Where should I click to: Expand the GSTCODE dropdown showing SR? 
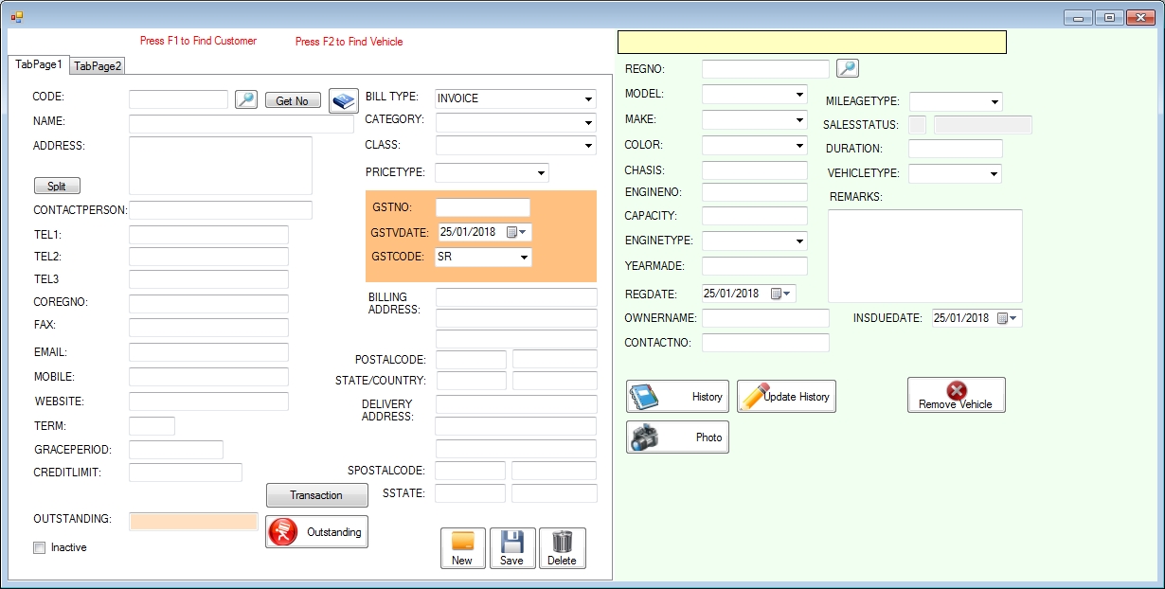click(524, 257)
